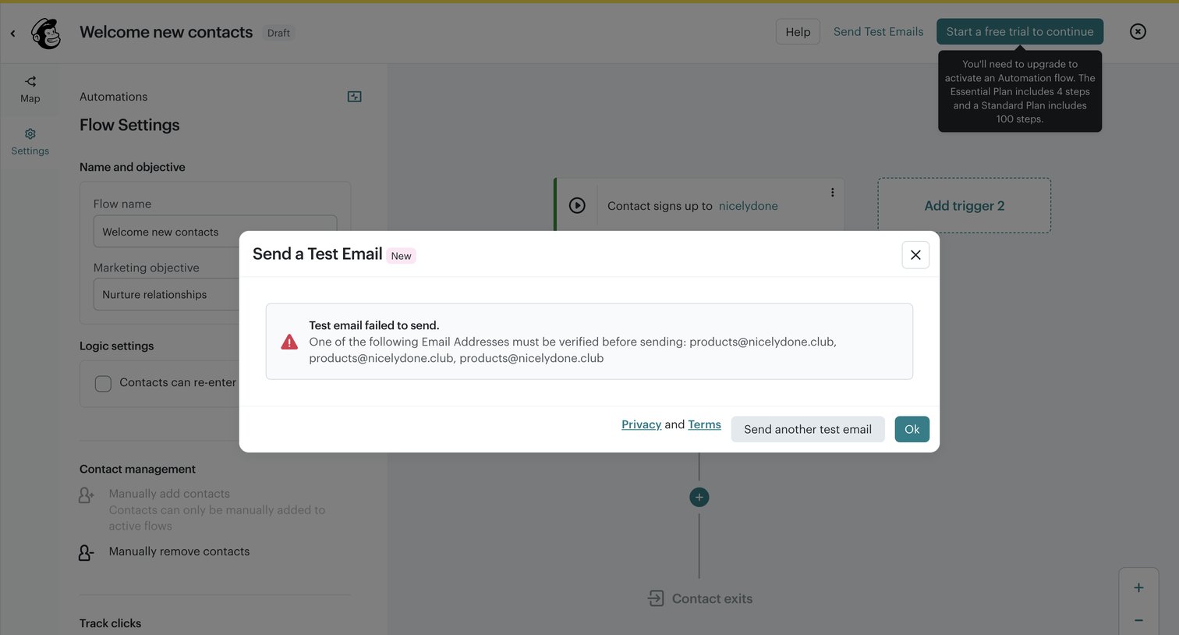Open the Marketing objective dropdown
This screenshot has width=1179, height=635.
215,294
